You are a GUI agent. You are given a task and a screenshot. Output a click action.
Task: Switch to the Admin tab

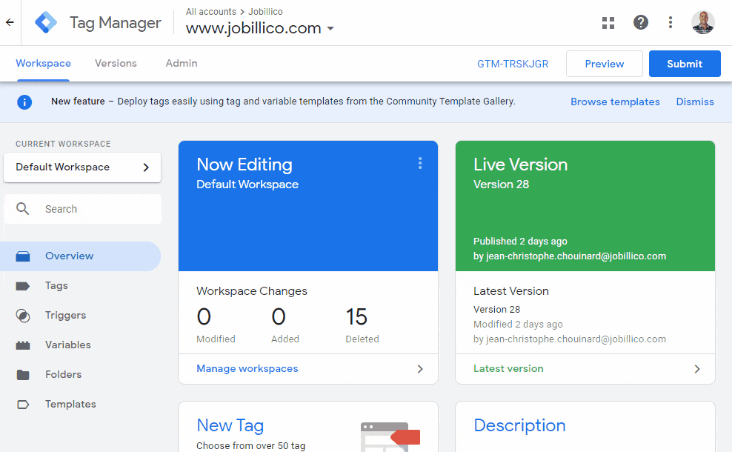182,64
